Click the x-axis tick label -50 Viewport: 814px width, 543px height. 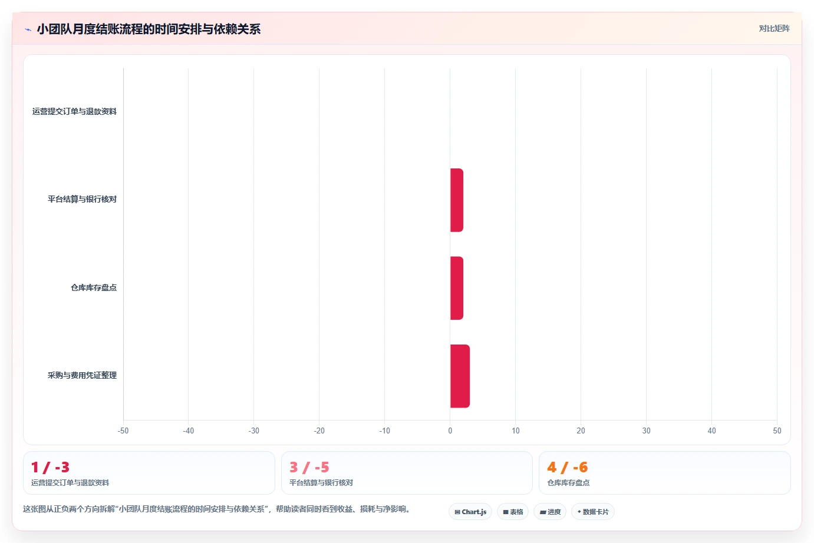pos(123,431)
